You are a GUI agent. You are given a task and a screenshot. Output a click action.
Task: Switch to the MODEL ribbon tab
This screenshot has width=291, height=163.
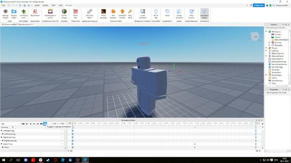45,5
